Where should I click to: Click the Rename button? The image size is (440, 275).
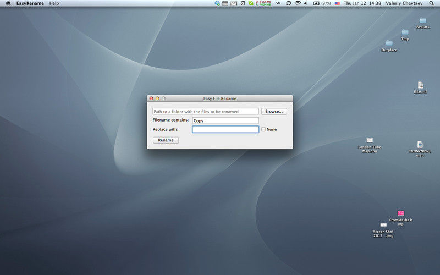tap(166, 140)
